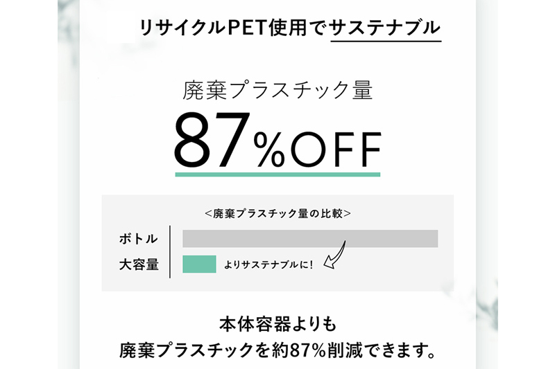Click the green underline below 87%OFF
The height and width of the screenshot is (369, 555).
277,174
